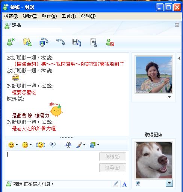Click the orange fruit animated emoticon

(x=56, y=111)
